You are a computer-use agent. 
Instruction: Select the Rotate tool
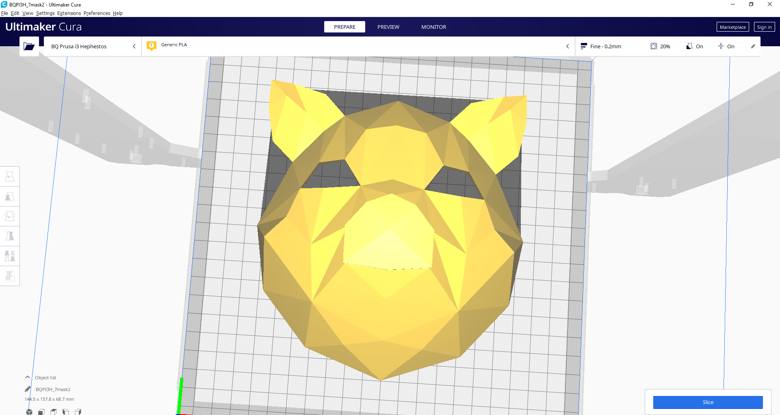pyautogui.click(x=10, y=216)
